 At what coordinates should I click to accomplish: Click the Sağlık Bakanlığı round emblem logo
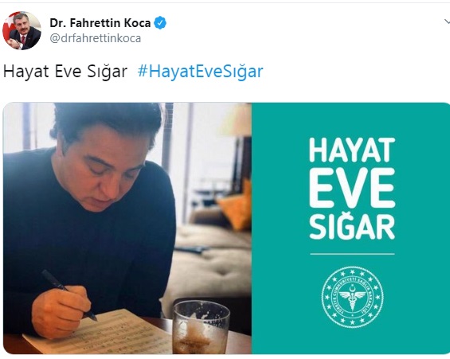coord(352,297)
